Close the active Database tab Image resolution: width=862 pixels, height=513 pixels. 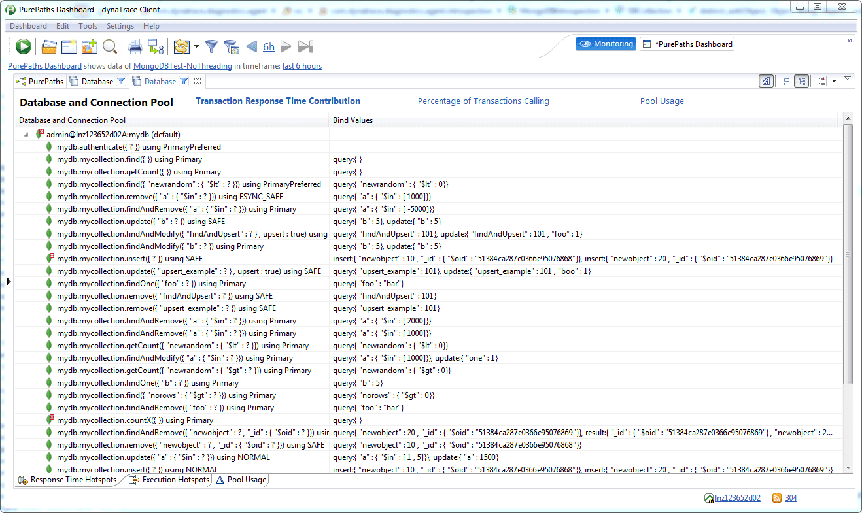[x=197, y=82]
